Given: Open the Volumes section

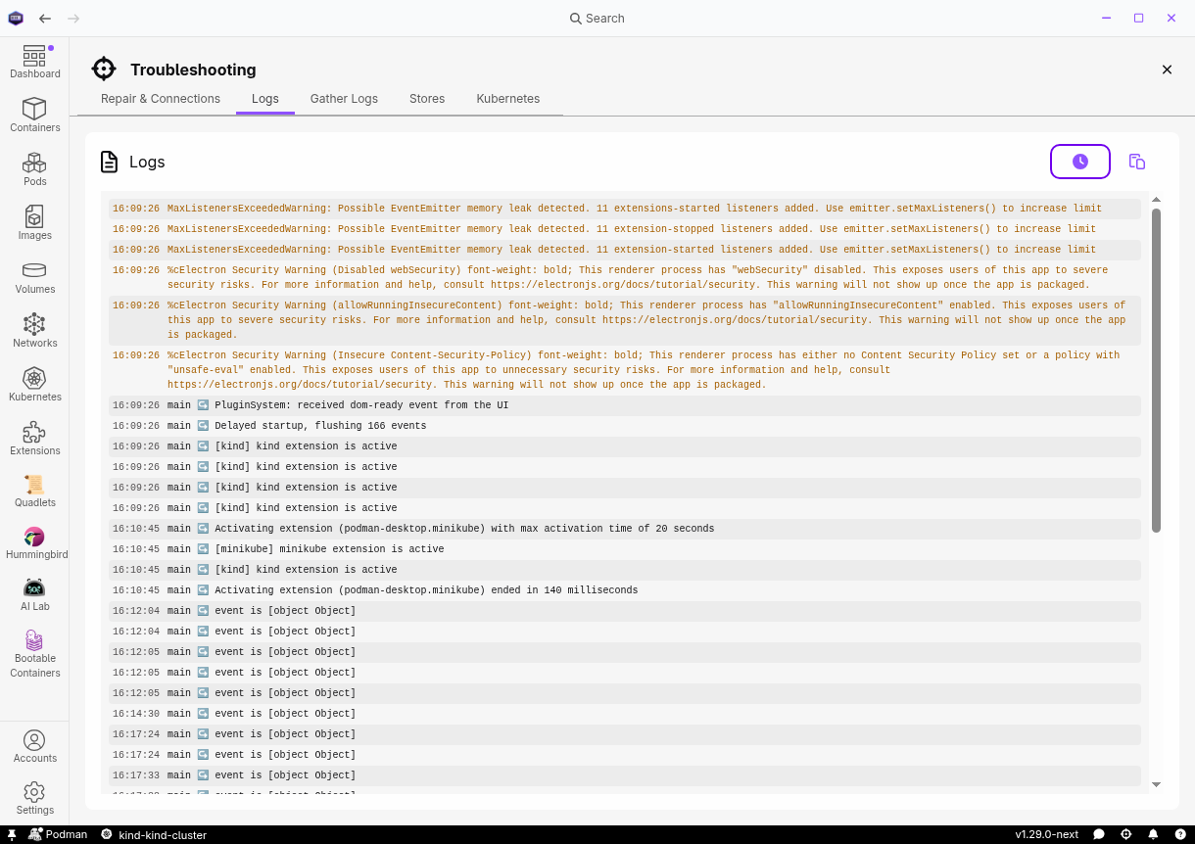Looking at the screenshot, I should 34,277.
